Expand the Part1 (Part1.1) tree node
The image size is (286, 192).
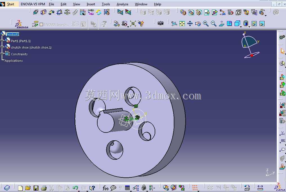coord(2,40)
